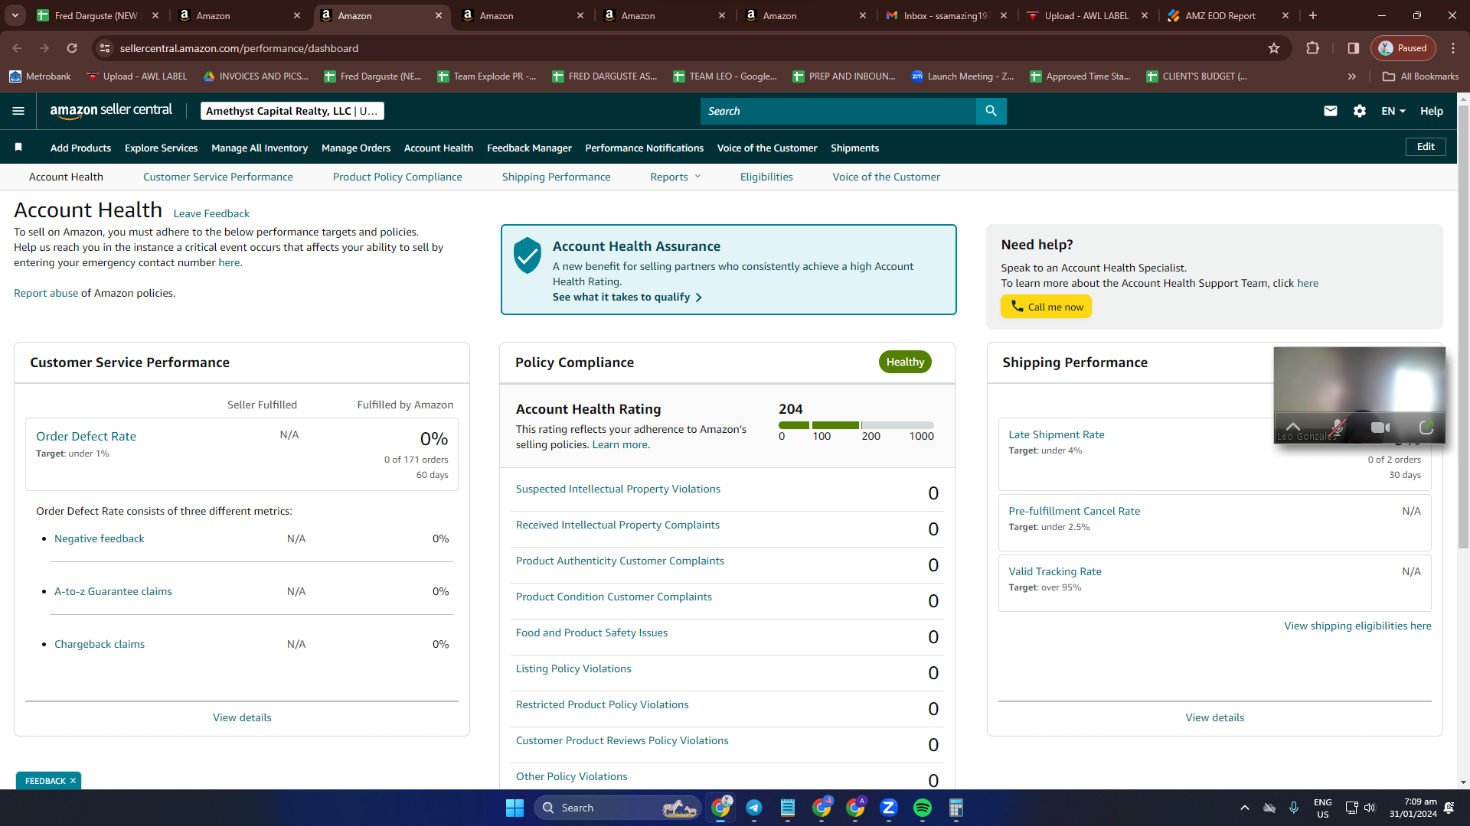Click the share icon in Zoom overlay
The width and height of the screenshot is (1470, 826).
coord(1426,428)
